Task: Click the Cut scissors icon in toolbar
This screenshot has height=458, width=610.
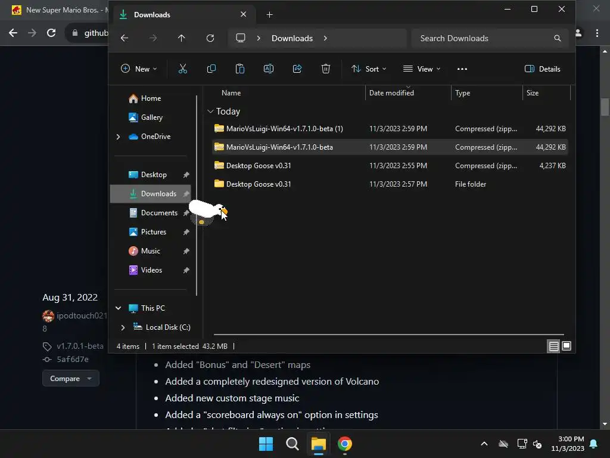Action: [182, 69]
